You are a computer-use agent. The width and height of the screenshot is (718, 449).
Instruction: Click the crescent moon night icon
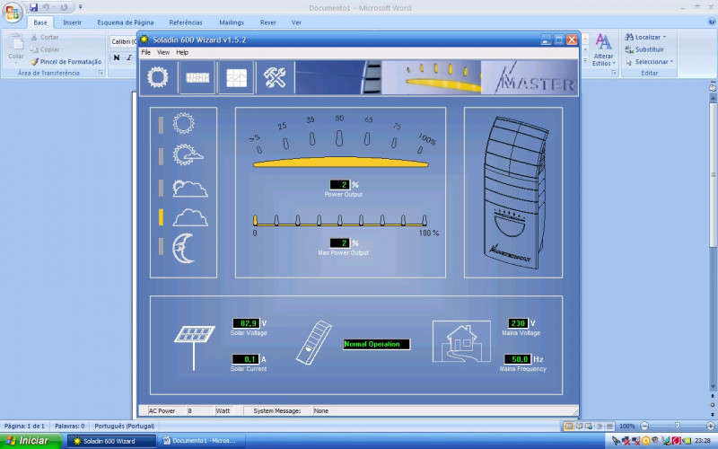[x=184, y=249]
